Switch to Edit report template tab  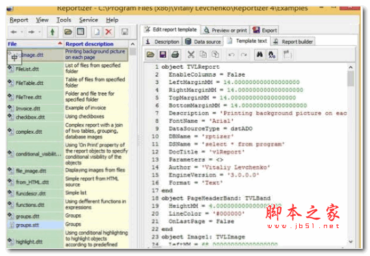click(171, 30)
